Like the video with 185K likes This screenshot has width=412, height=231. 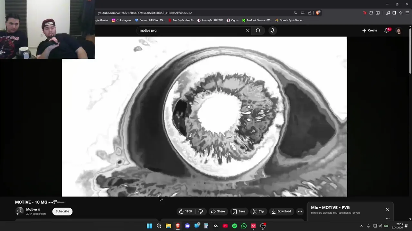click(x=185, y=211)
